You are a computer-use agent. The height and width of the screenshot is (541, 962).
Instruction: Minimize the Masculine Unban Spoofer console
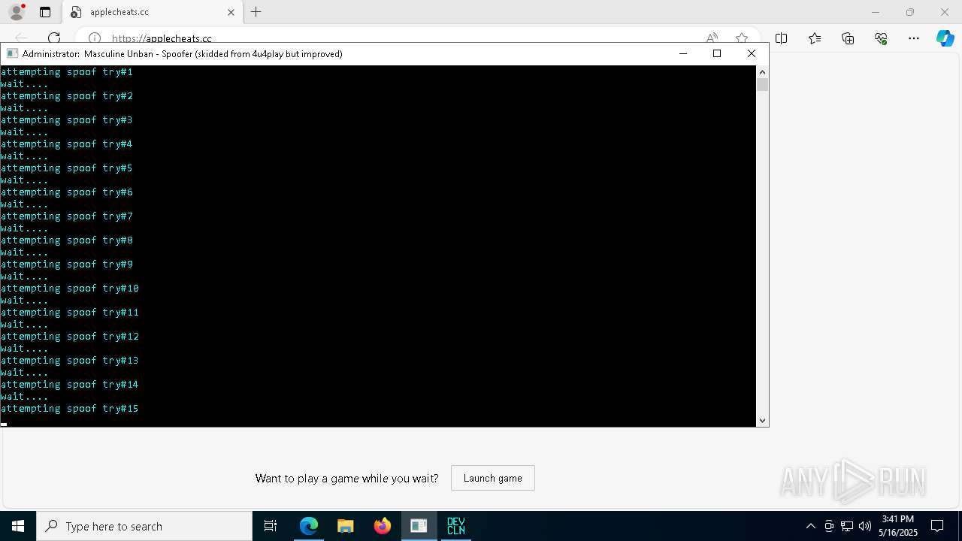(x=682, y=53)
